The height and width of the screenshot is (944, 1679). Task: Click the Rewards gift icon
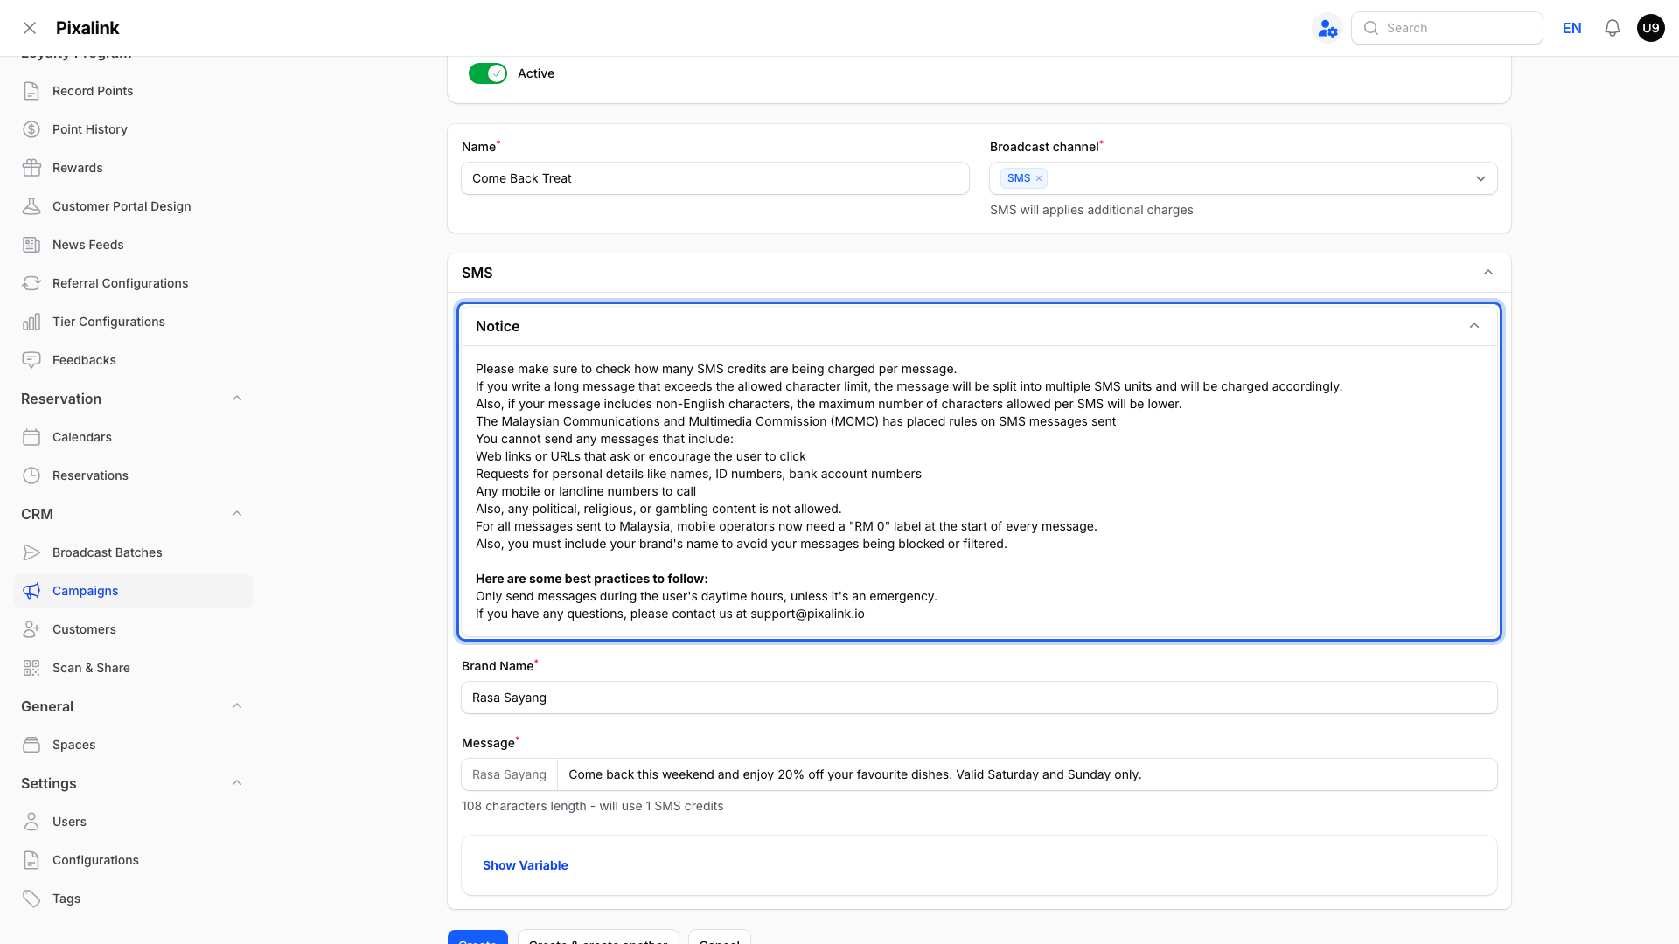coord(31,168)
